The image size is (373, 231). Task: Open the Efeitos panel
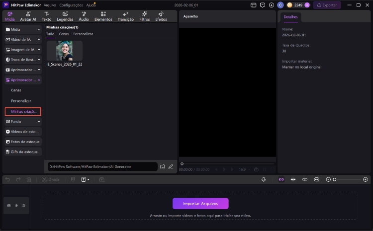[x=161, y=16]
